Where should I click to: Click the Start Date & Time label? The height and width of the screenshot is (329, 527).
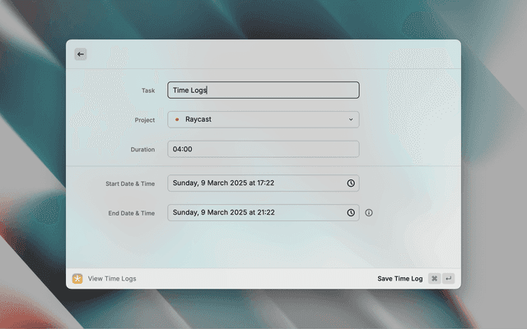[130, 183]
